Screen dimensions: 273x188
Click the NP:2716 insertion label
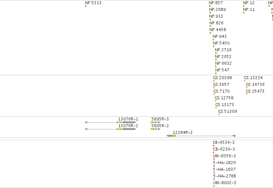[x=223, y=50]
